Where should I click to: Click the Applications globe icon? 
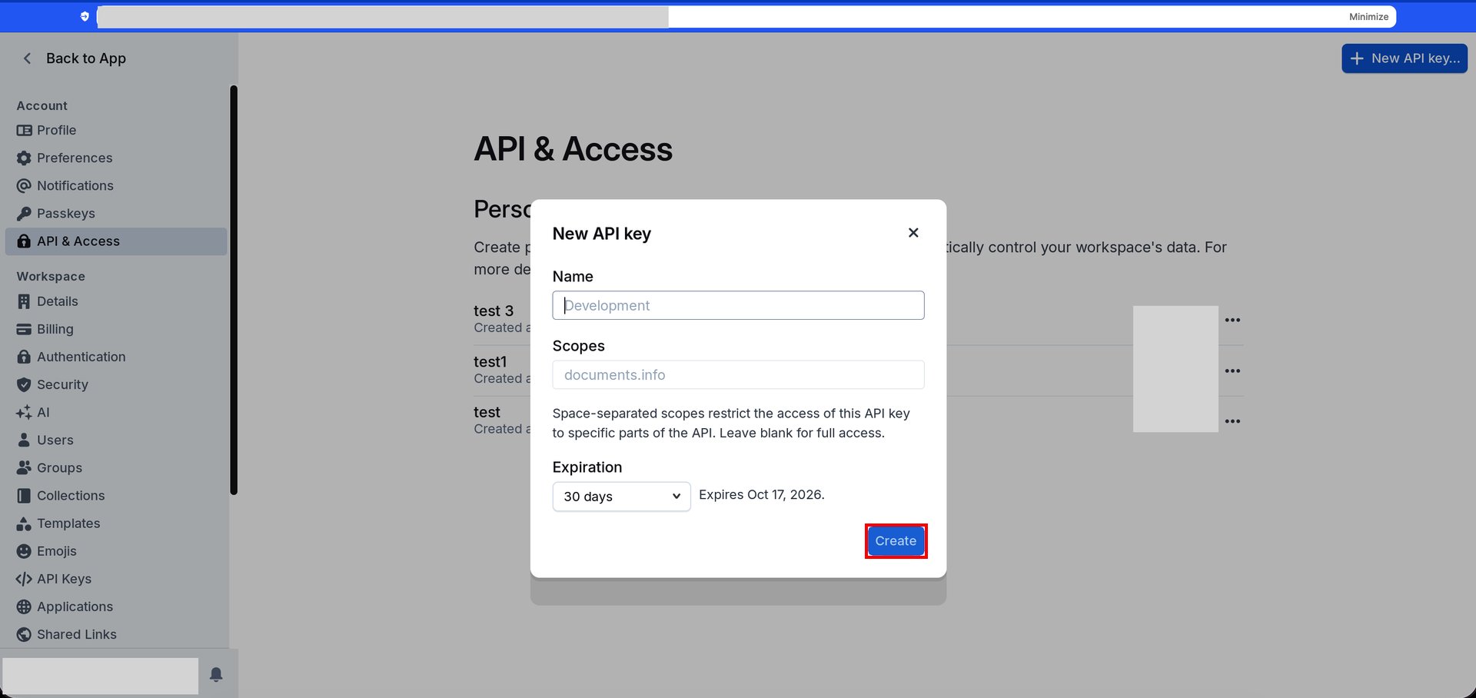point(24,607)
